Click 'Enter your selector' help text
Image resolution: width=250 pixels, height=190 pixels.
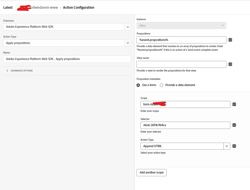(151, 132)
